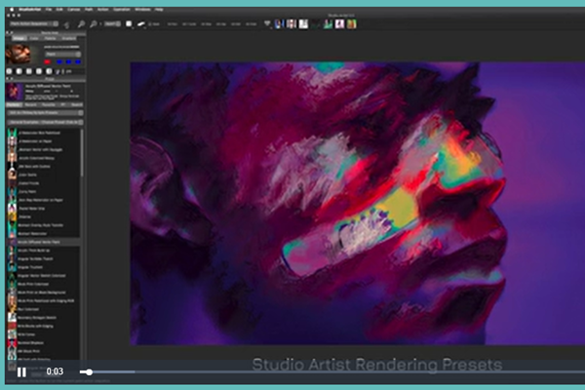585x390 pixels.
Task: Open the Help menu
Action: coord(159,10)
